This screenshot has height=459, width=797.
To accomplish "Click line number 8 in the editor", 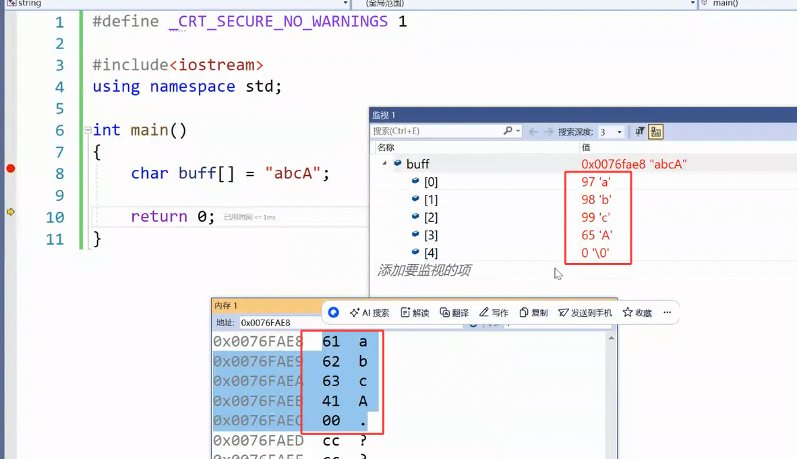I will (59, 174).
